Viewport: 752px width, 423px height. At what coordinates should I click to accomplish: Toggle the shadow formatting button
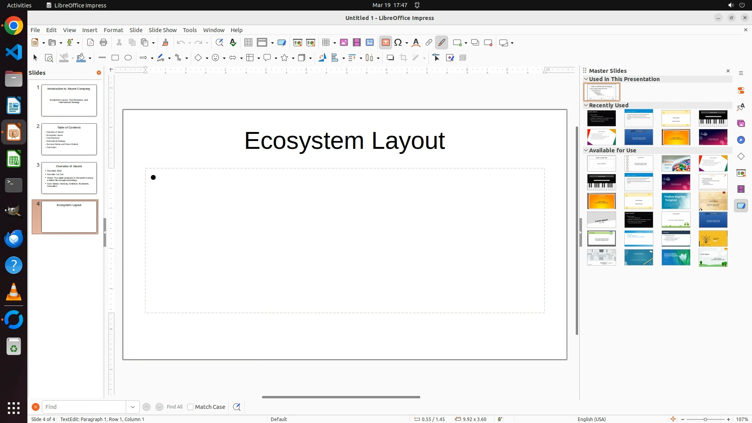(x=390, y=58)
